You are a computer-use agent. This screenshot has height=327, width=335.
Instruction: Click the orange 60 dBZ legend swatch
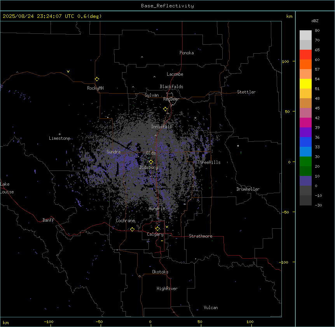click(x=305, y=64)
